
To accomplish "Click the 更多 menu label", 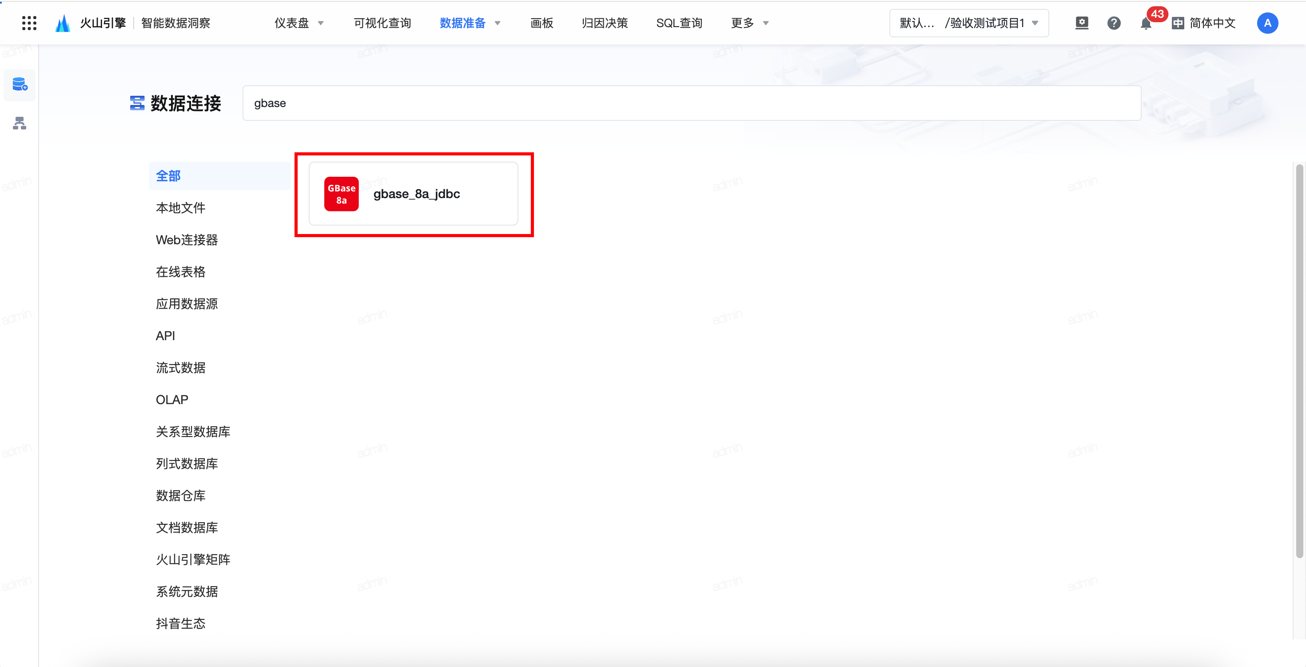I will click(x=742, y=23).
